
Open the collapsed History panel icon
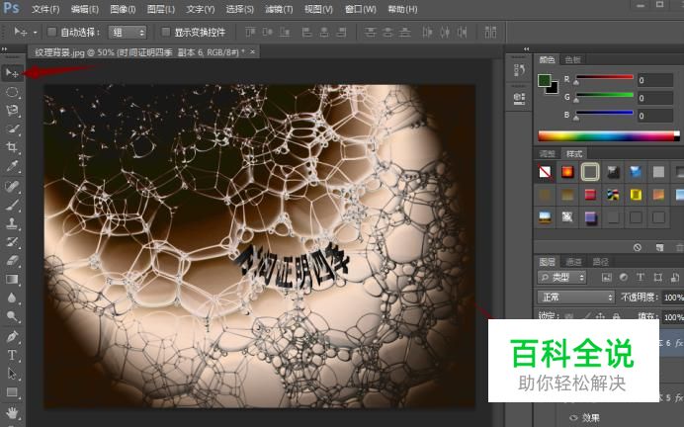click(519, 71)
